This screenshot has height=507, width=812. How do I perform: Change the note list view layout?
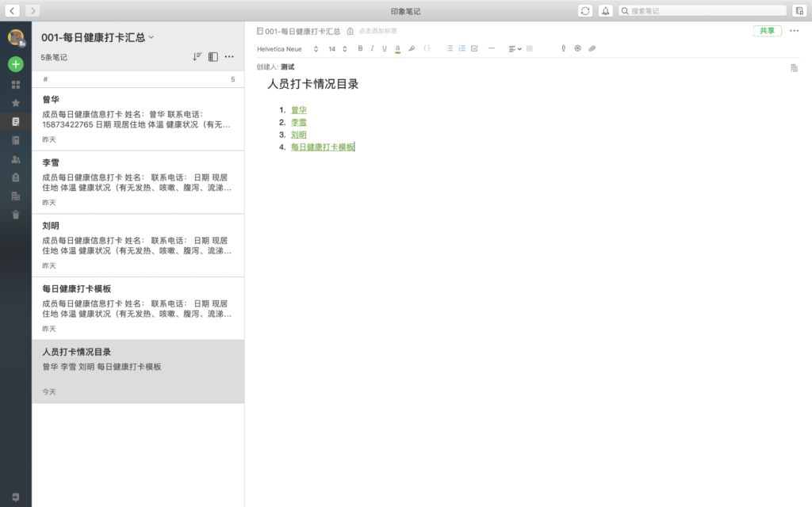coord(213,57)
